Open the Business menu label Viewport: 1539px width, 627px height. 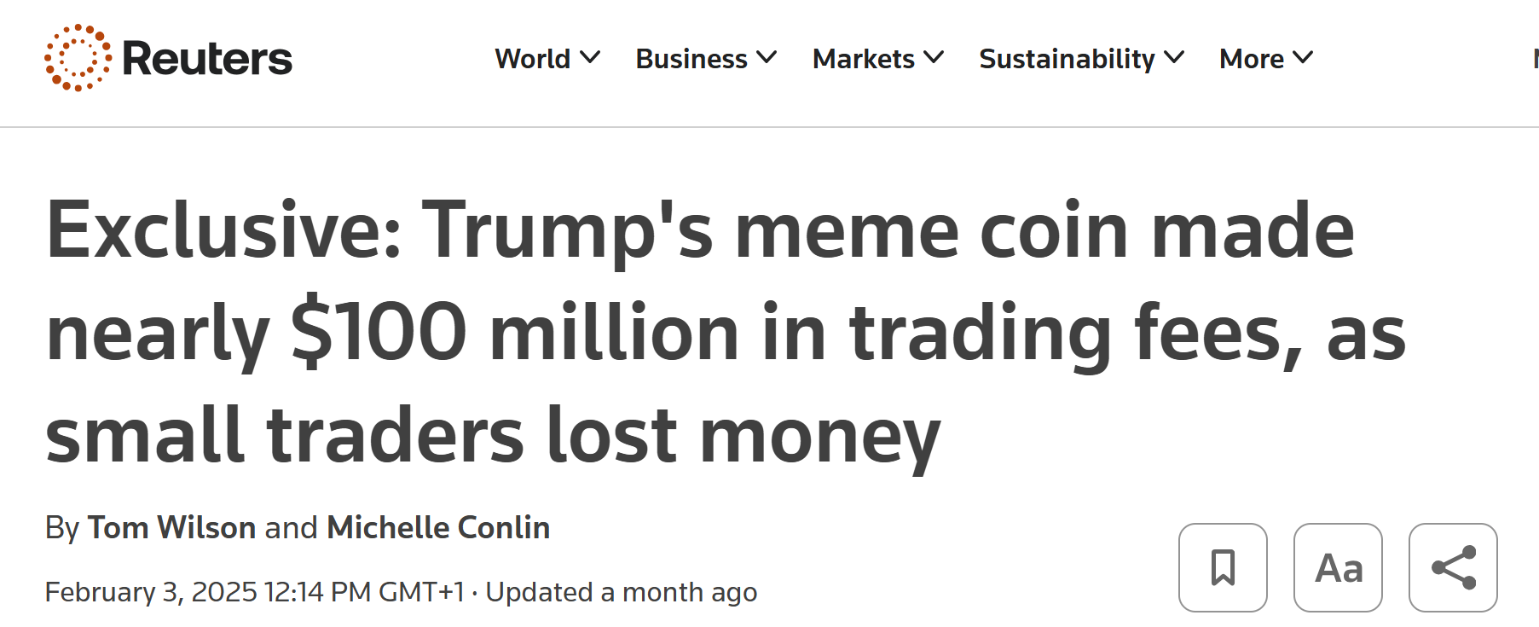tap(691, 59)
